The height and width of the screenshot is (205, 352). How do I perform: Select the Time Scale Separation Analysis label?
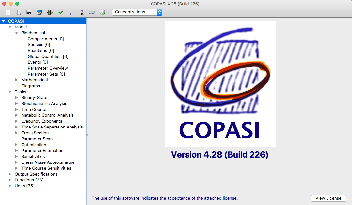52,127
